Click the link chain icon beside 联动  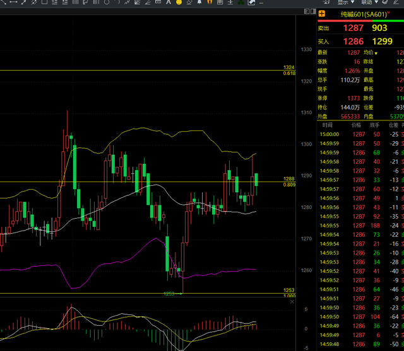(x=385, y=2)
